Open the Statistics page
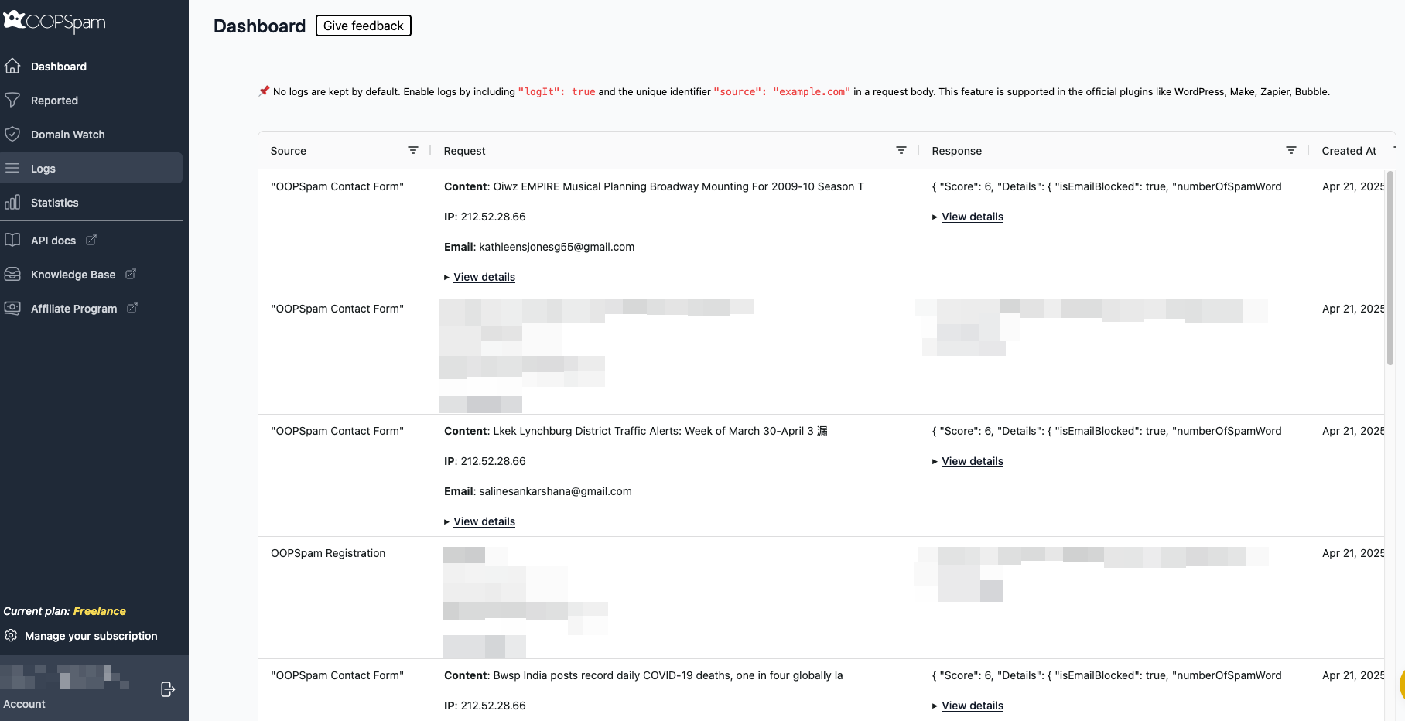The width and height of the screenshot is (1405, 721). [x=55, y=203]
